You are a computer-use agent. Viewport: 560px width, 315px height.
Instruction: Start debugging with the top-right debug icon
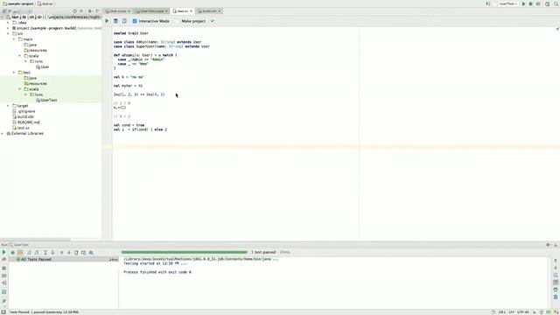click(531, 3)
